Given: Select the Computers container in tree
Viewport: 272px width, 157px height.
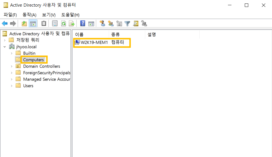Looking at the screenshot, I should [34, 60].
